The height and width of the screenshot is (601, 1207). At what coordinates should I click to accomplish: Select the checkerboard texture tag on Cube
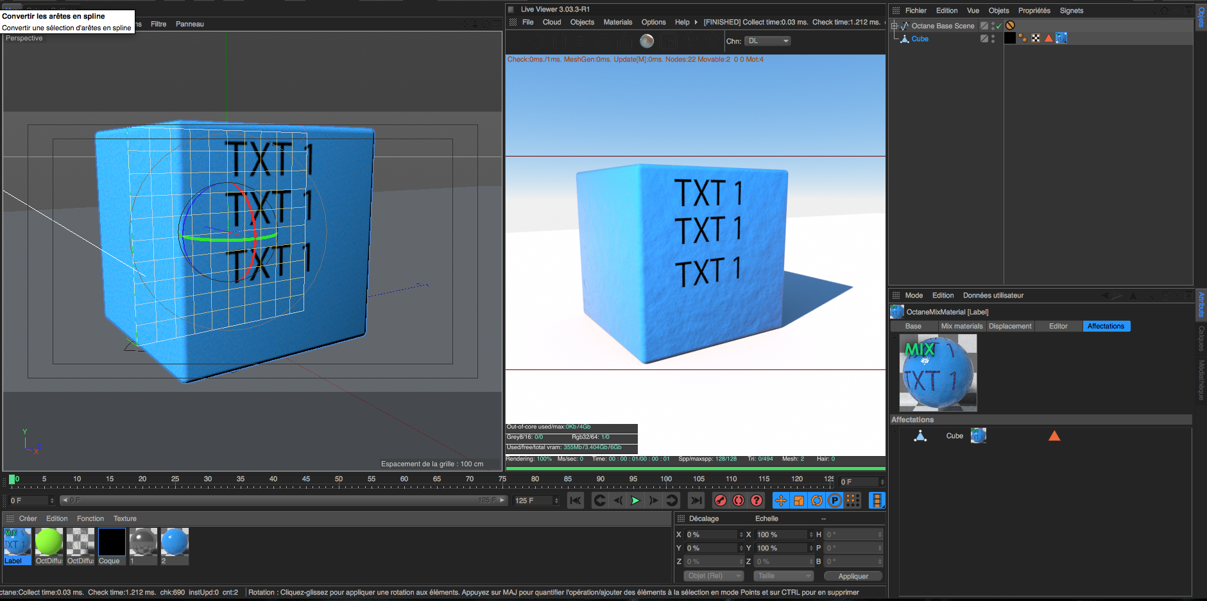pyautogui.click(x=1036, y=38)
